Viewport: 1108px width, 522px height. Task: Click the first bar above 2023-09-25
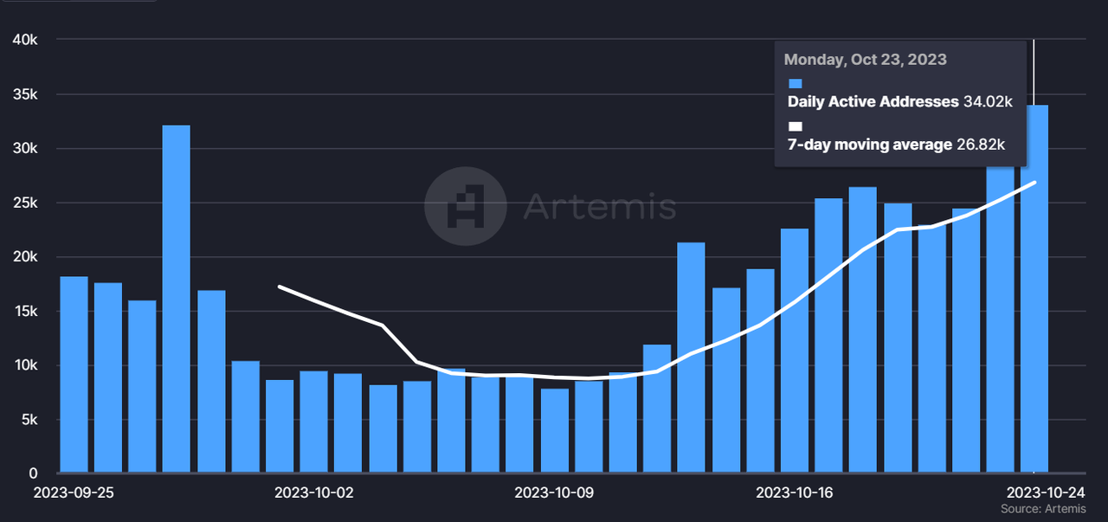pyautogui.click(x=73, y=375)
